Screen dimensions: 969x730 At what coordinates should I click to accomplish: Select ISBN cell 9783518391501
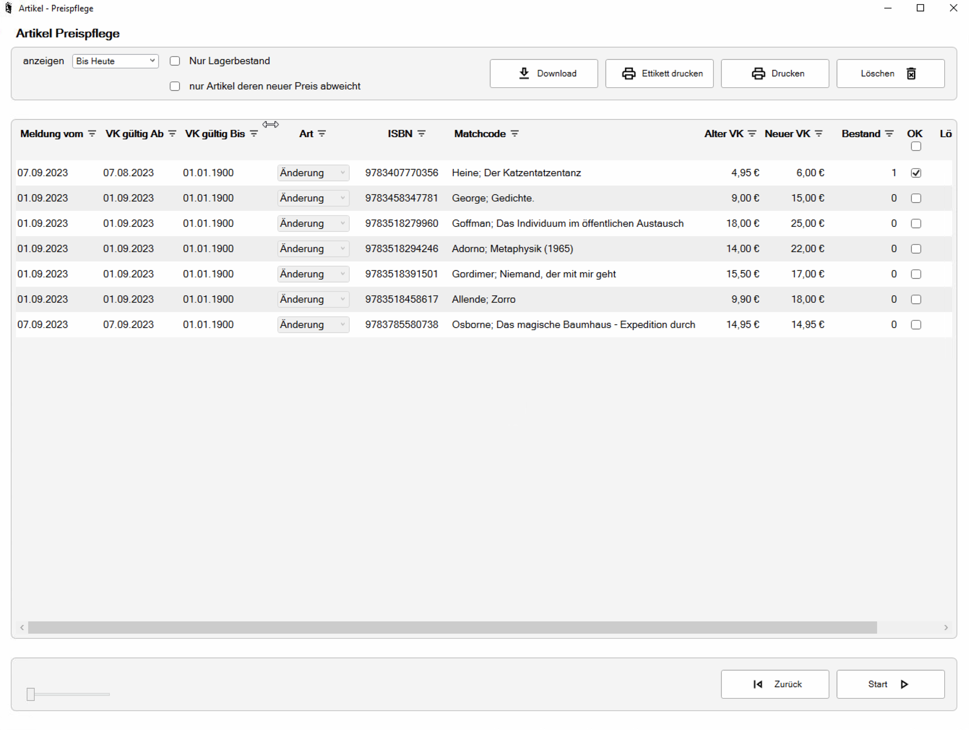(x=401, y=274)
